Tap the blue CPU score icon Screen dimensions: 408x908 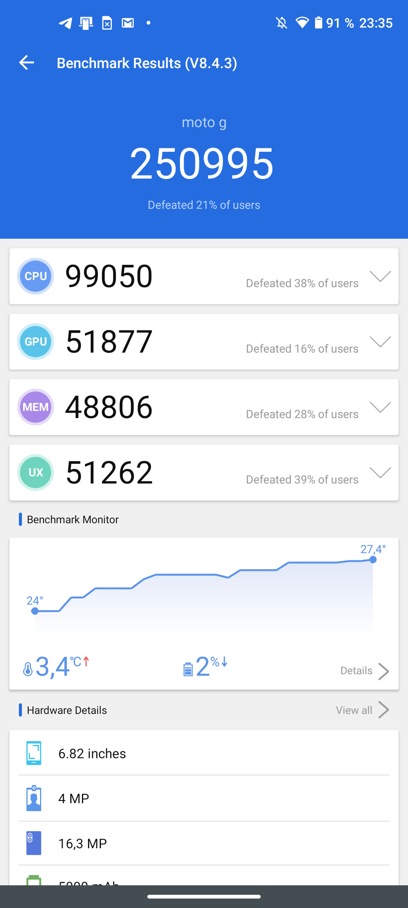36,276
